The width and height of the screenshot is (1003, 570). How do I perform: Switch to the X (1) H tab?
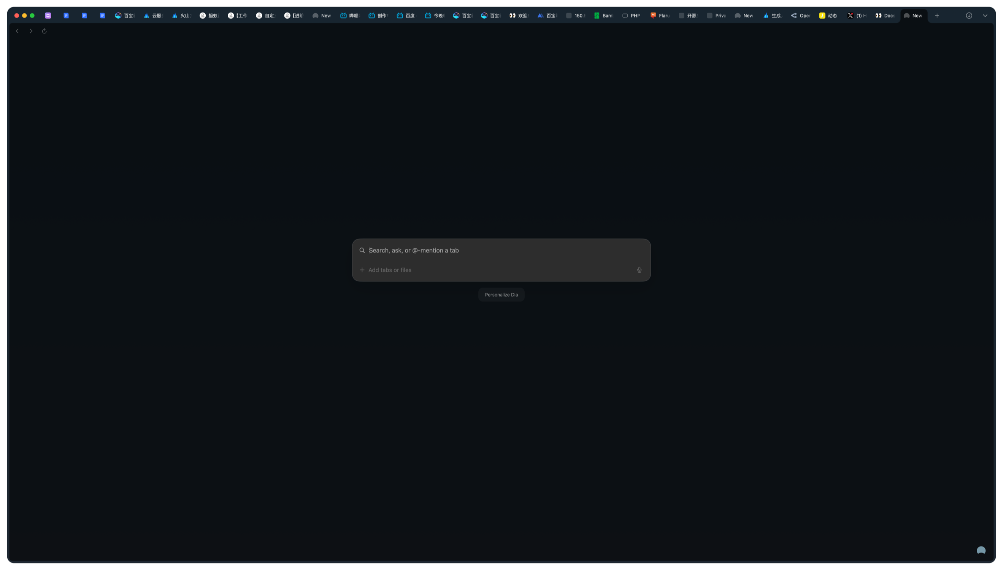(857, 16)
